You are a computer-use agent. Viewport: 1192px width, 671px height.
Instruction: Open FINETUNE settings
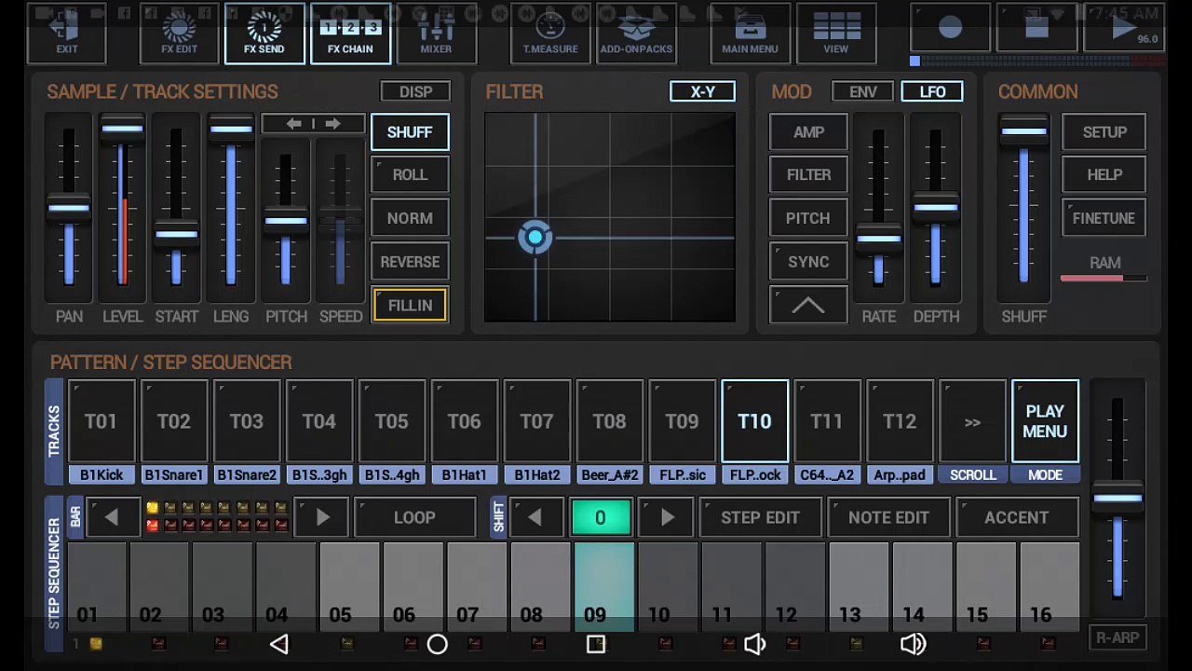pos(1104,218)
